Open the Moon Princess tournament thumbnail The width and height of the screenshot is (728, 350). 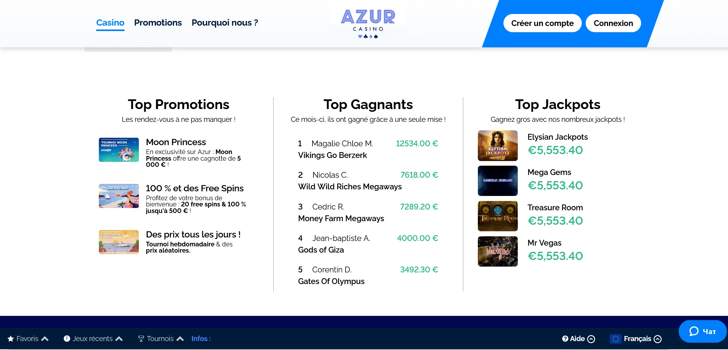tap(119, 150)
